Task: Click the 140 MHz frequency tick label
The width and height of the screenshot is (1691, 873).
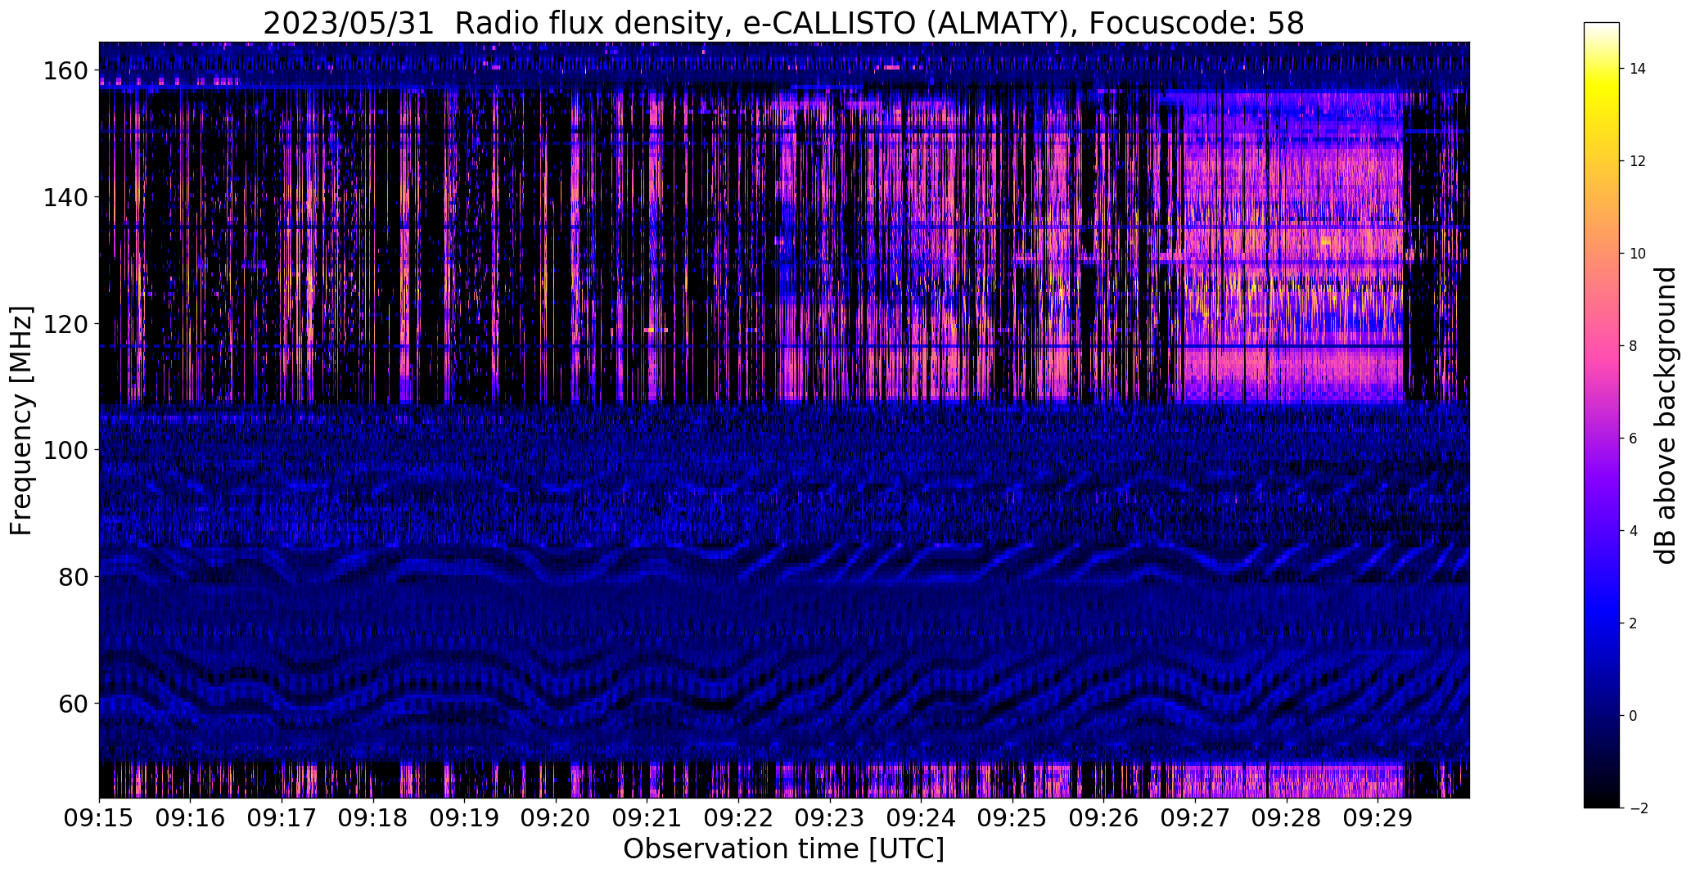Action: pos(64,197)
